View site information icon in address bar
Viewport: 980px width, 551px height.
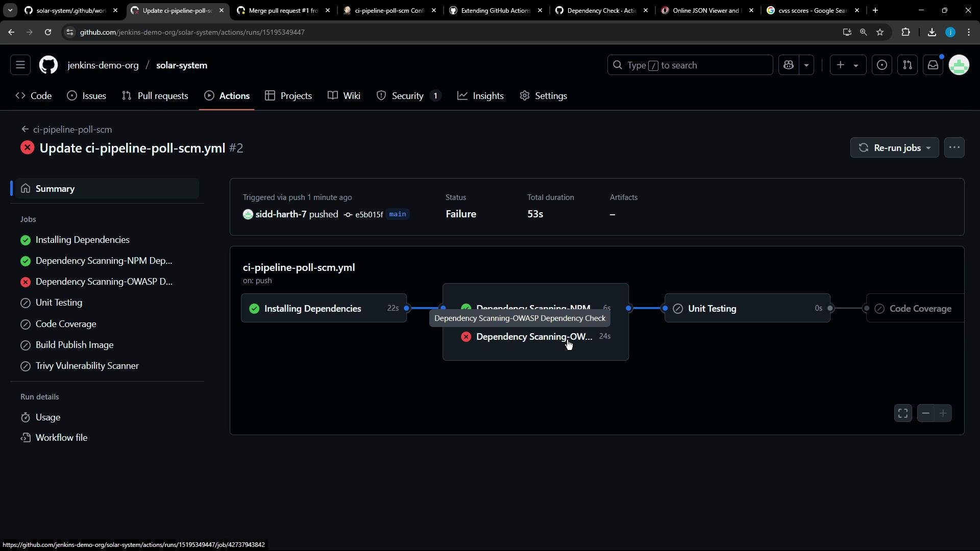(x=70, y=32)
